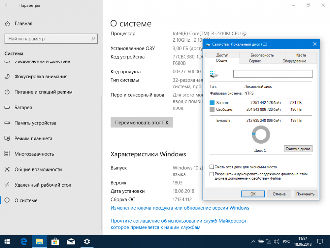Click the Show desktop strip in the taskbar
330x248 pixels.
[x=329, y=242]
